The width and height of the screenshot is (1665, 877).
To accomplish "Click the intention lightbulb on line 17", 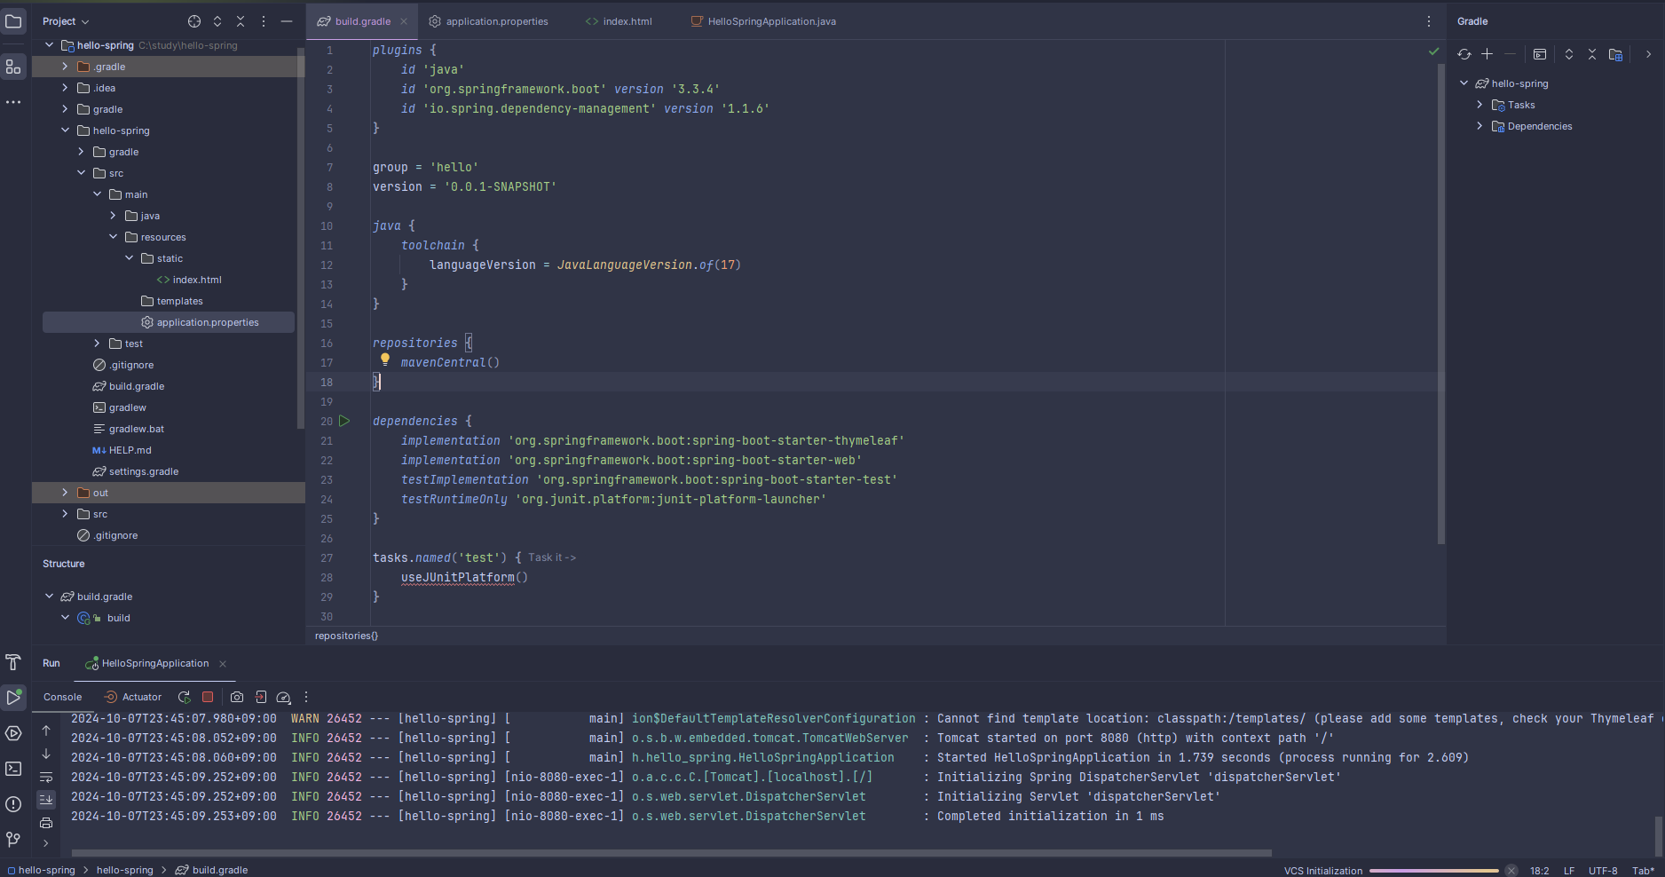I will click(385, 359).
